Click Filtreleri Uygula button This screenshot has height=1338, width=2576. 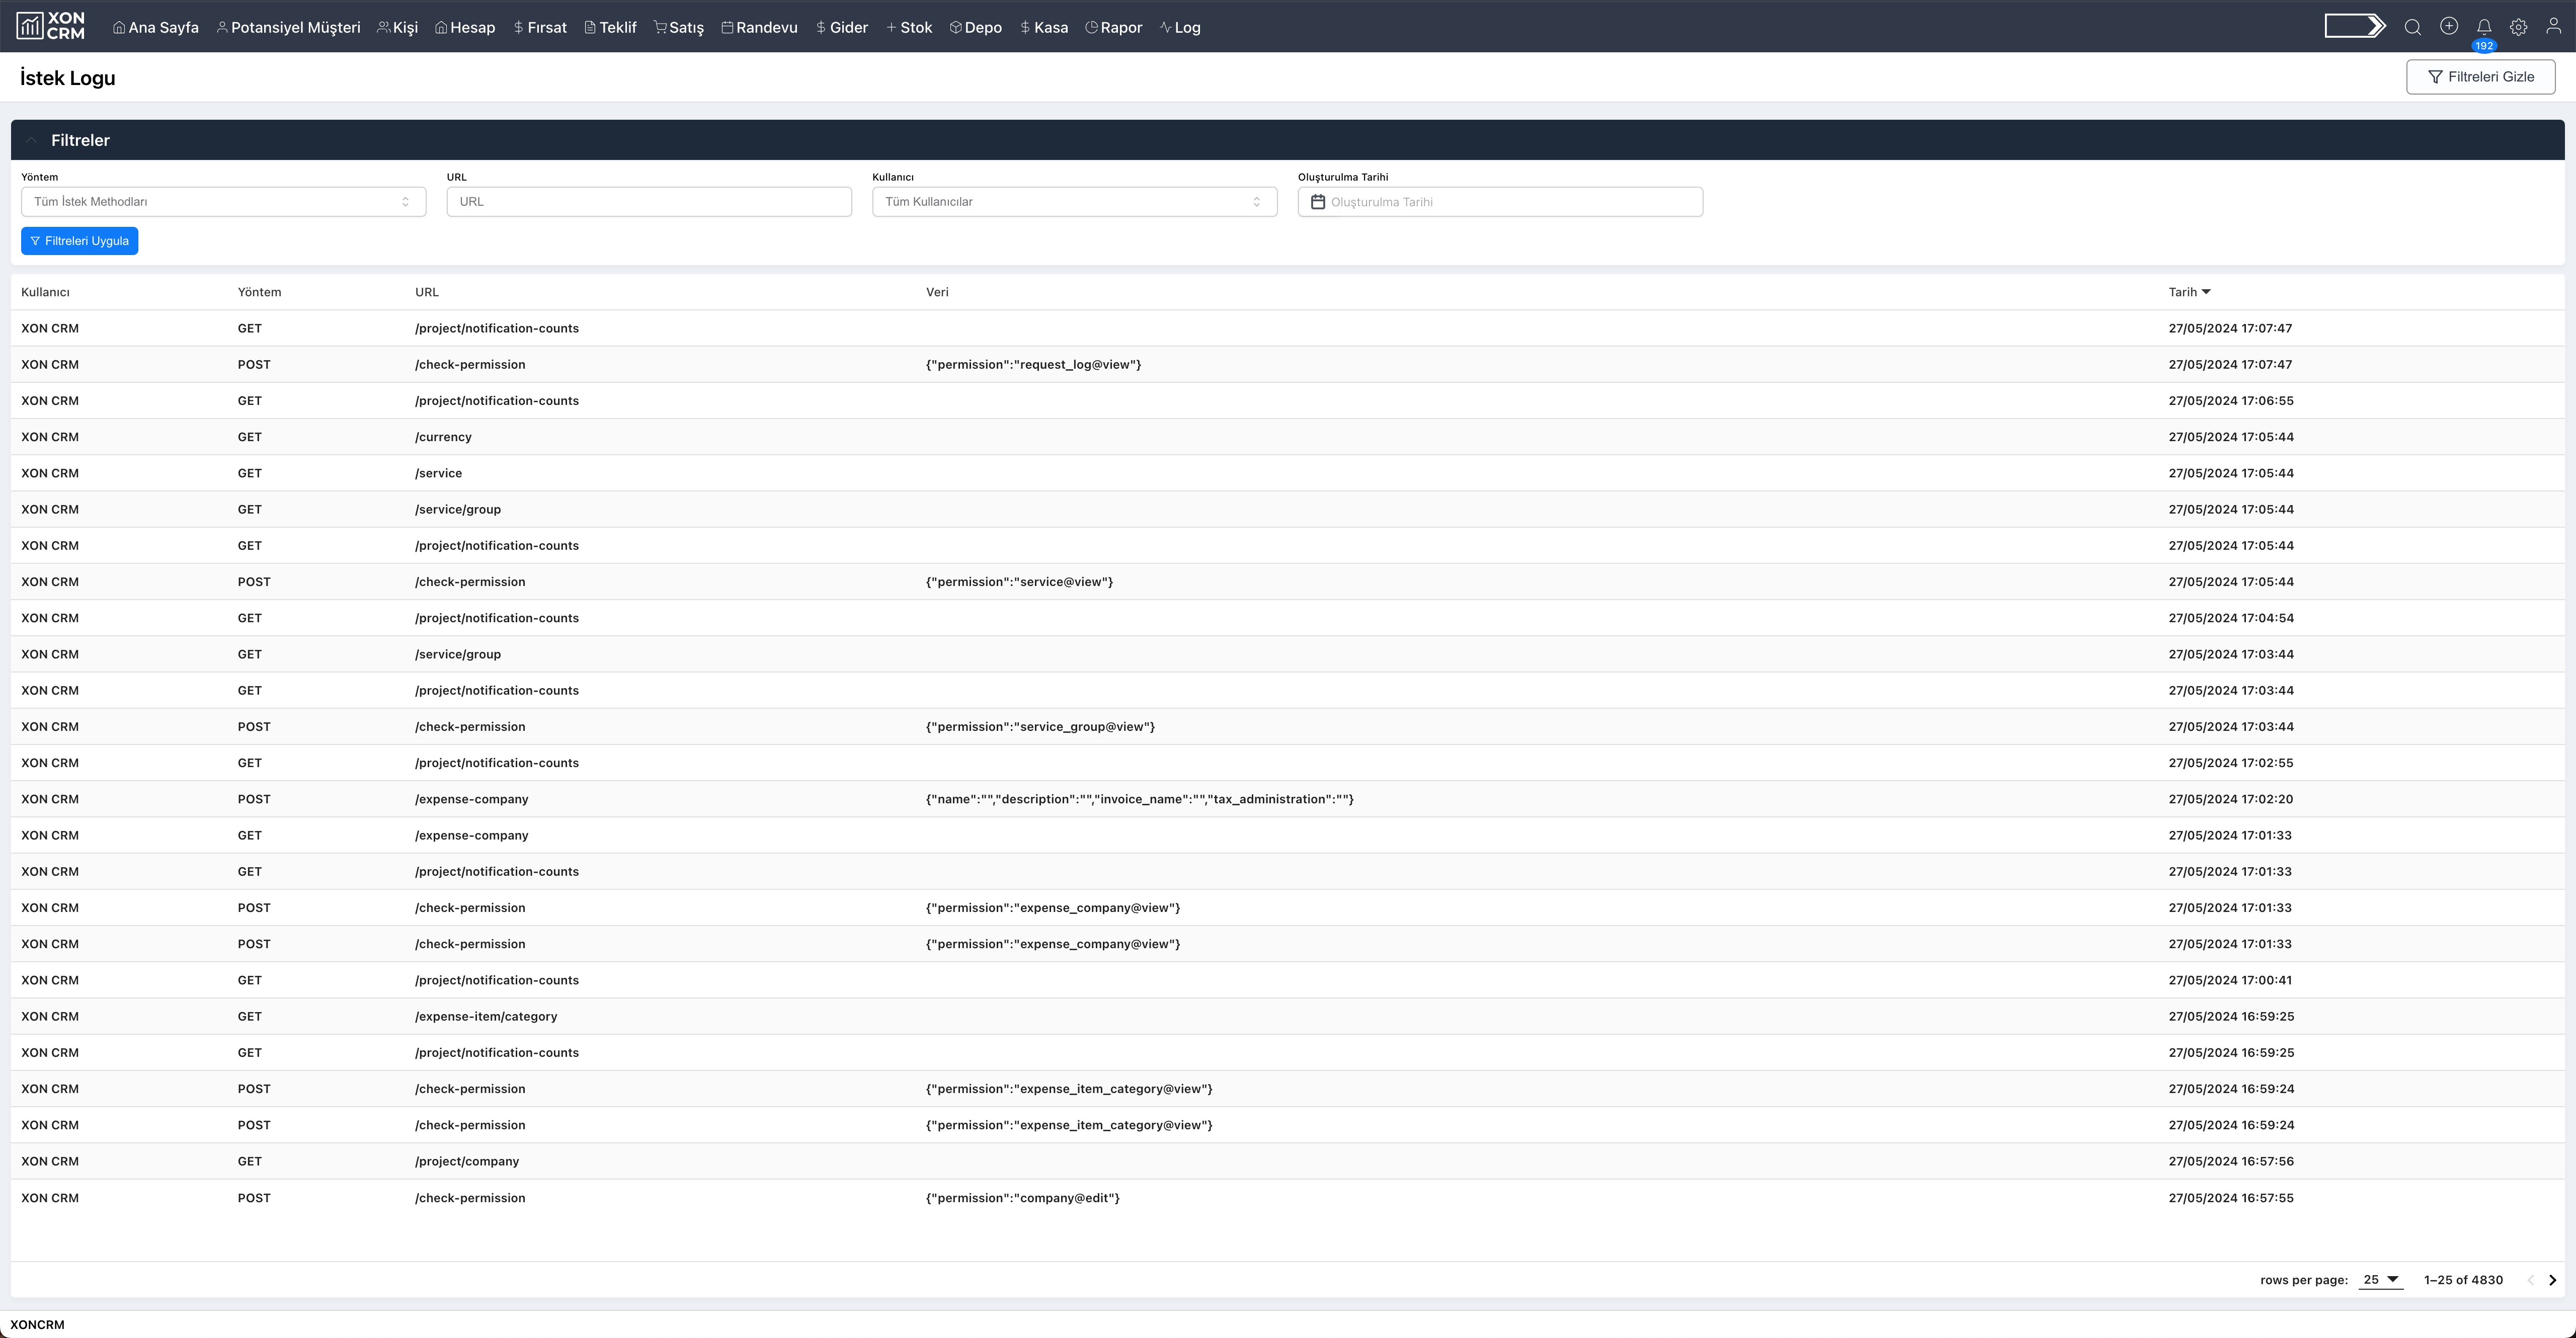pyautogui.click(x=79, y=241)
